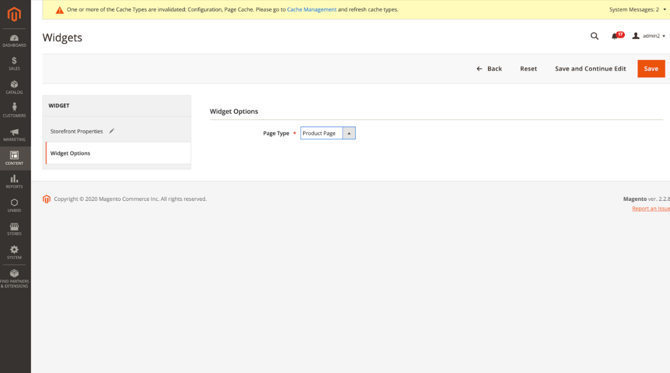
Task: Open the admin2 account dropdown
Action: tap(649, 36)
